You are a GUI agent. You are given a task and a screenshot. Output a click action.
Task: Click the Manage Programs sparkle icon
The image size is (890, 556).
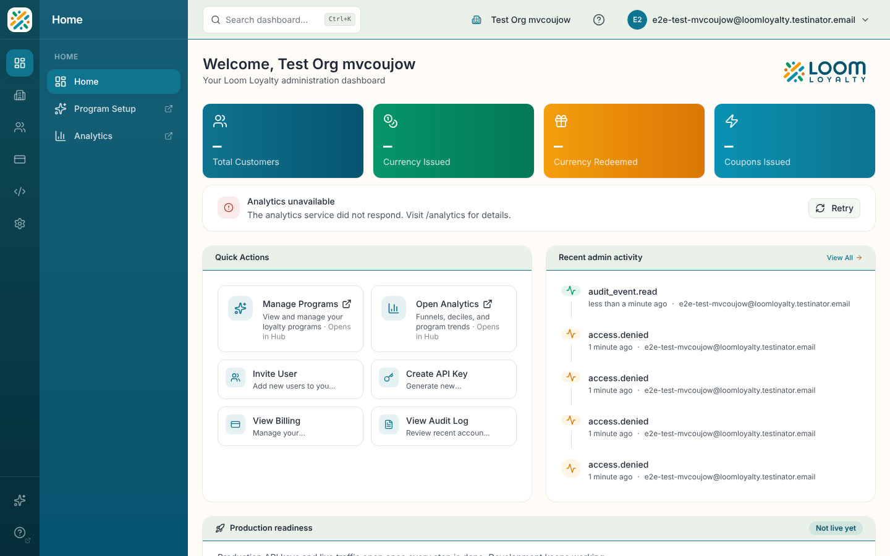[240, 308]
